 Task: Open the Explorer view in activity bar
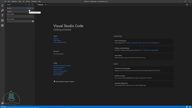pyautogui.click(x=2, y=5)
